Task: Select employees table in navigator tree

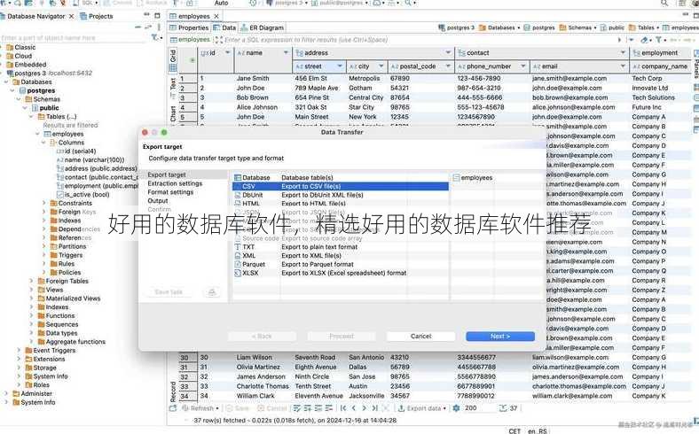Action: tap(64, 134)
